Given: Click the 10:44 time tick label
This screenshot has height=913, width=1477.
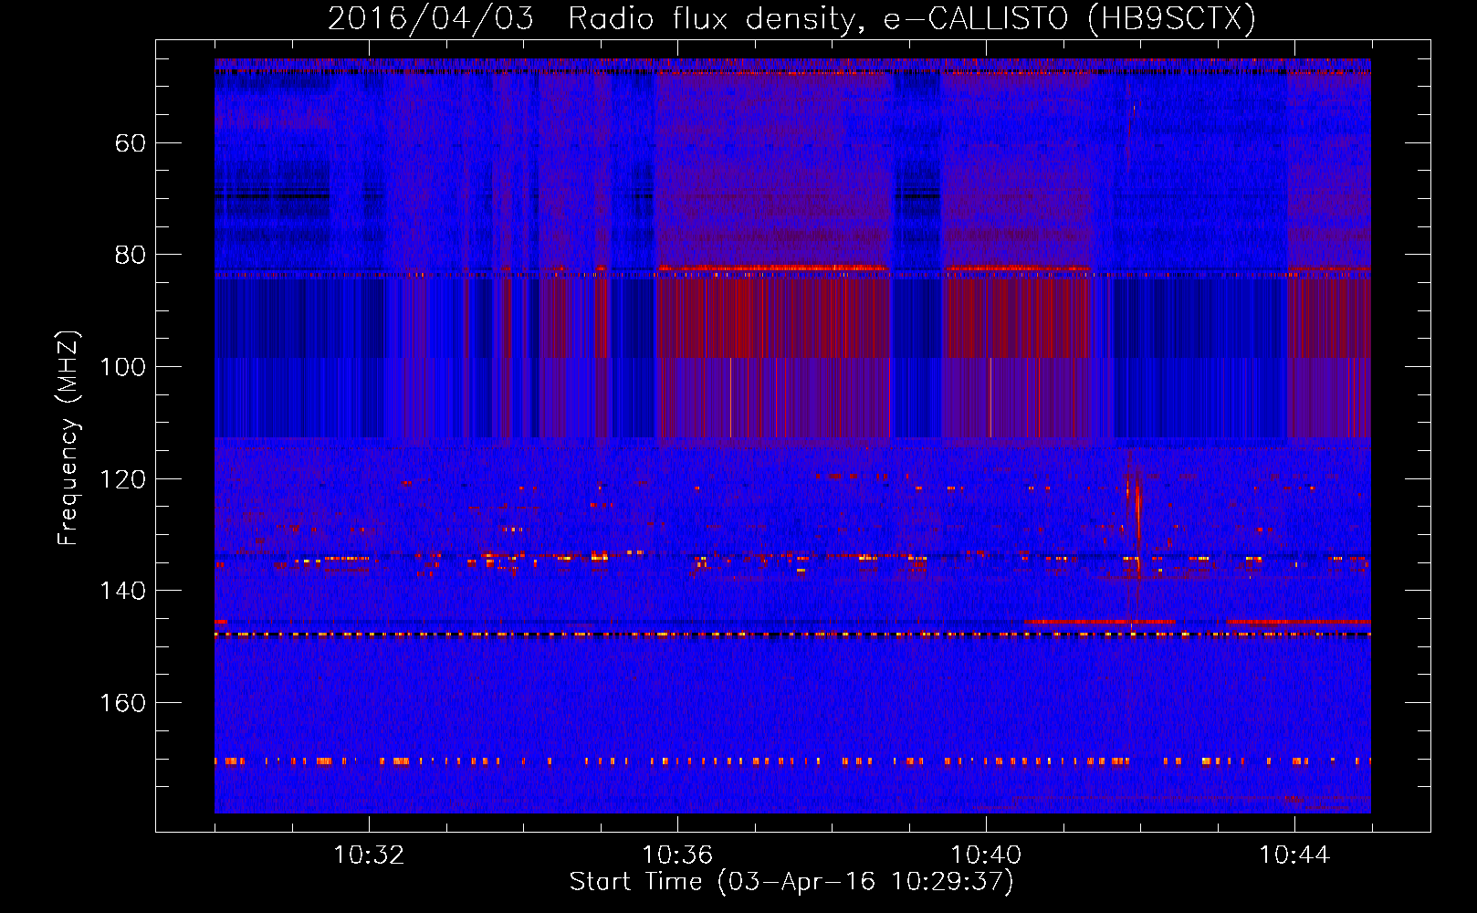Looking at the screenshot, I should tap(1294, 855).
